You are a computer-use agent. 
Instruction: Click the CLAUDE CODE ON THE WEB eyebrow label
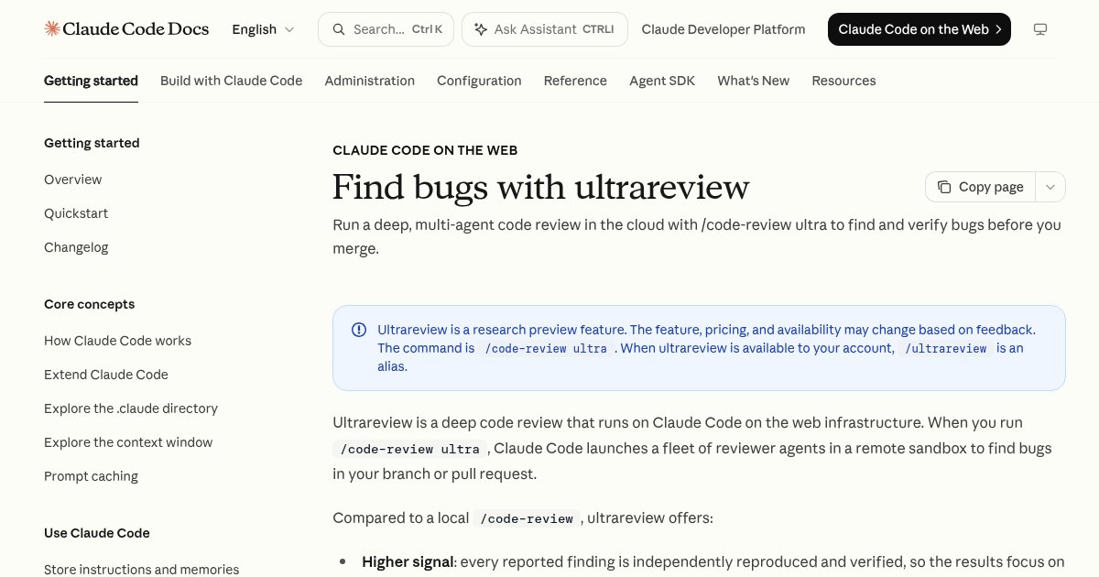425,150
